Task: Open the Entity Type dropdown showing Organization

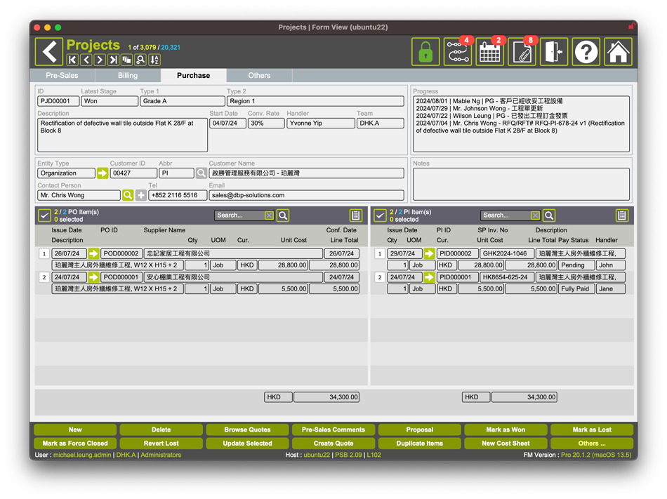Action: pos(66,173)
